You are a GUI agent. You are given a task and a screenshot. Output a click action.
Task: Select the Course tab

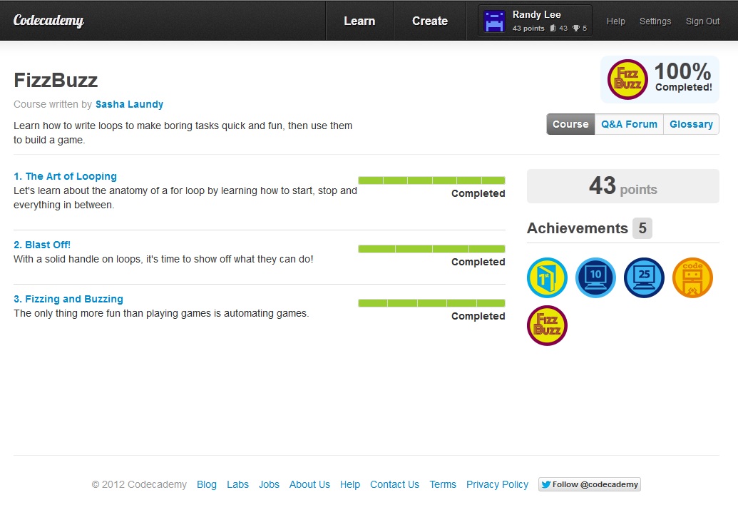click(x=570, y=124)
